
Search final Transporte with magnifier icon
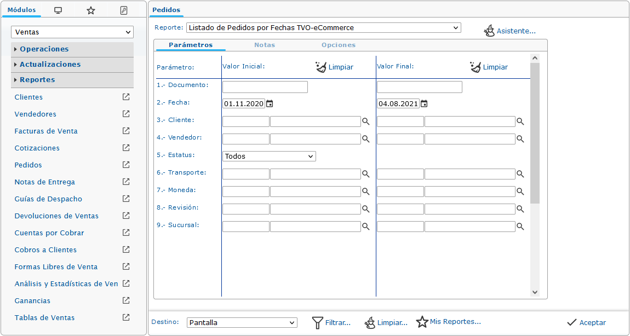coord(520,174)
